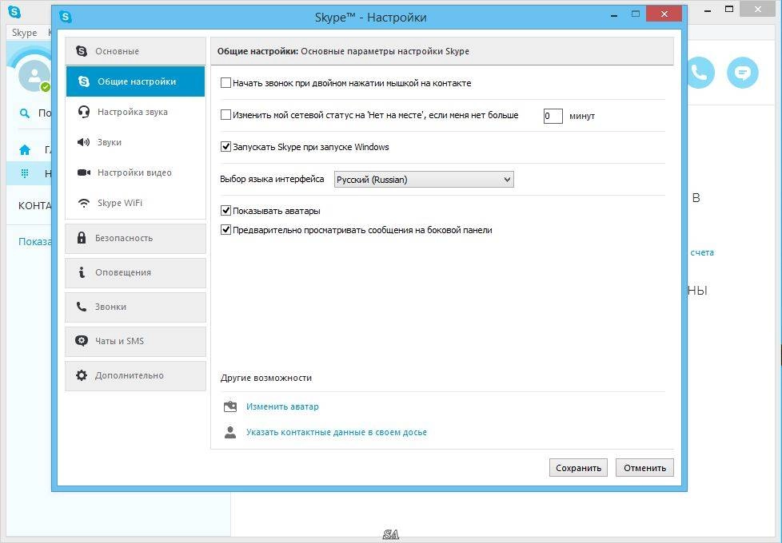This screenshot has width=782, height=543.
Task: Click the phone handset icon for Звонки
Action: (x=82, y=307)
